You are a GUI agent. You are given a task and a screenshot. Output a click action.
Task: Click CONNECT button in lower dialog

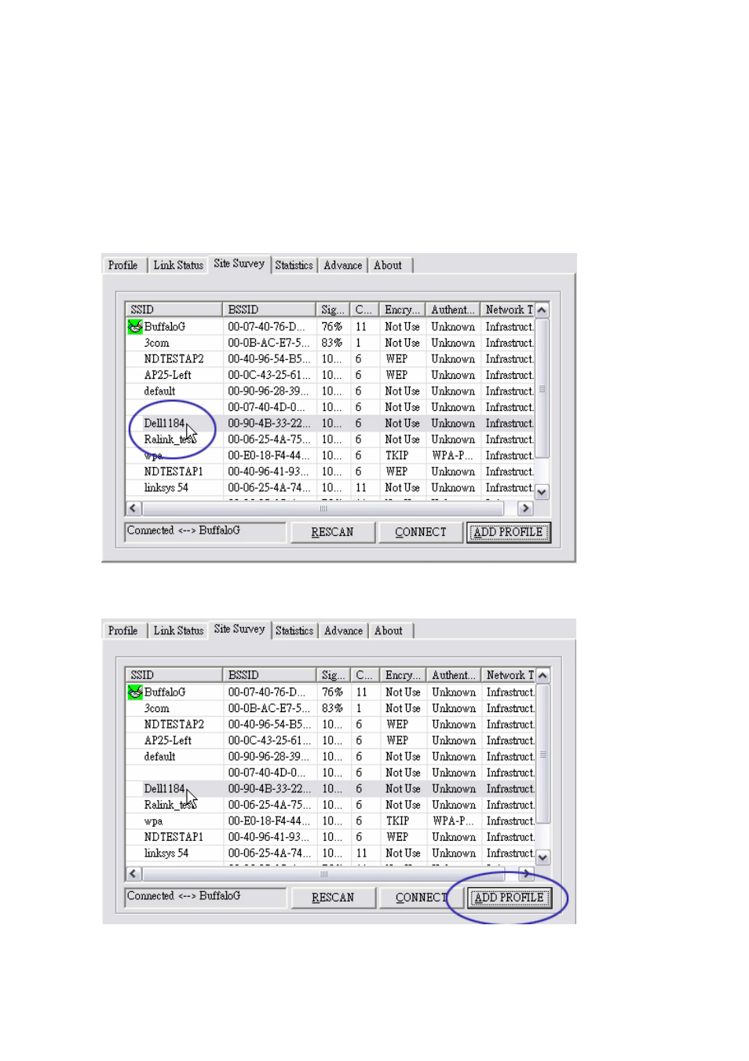tap(421, 898)
